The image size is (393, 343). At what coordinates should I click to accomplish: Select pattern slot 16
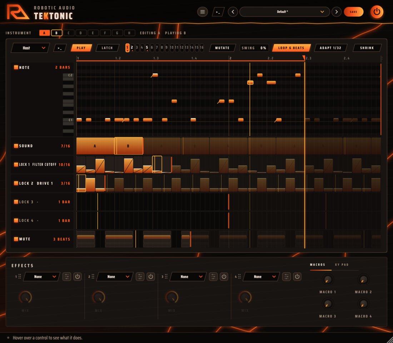202,47
